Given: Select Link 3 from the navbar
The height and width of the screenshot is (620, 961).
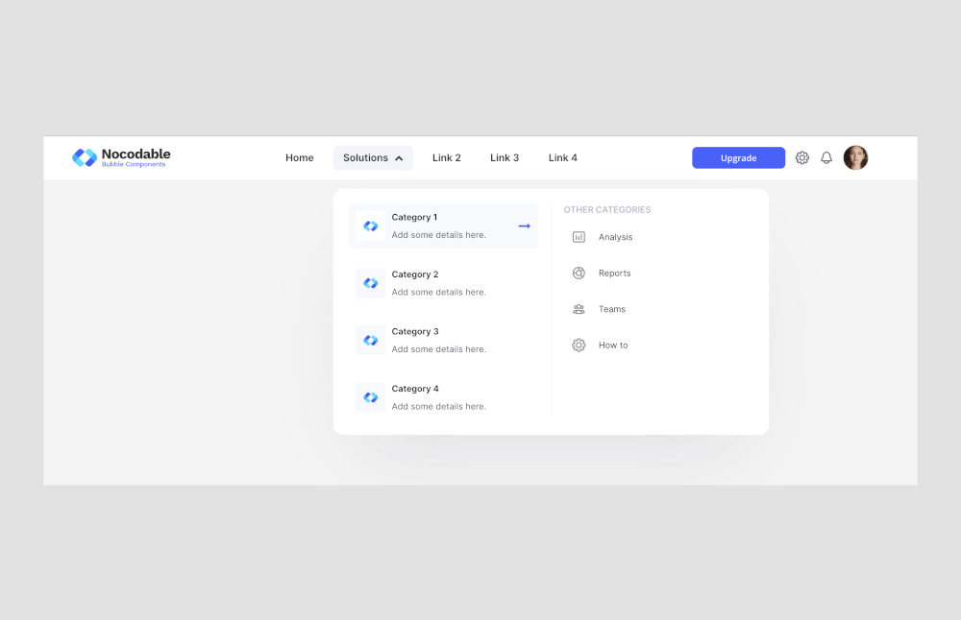Looking at the screenshot, I should click(x=505, y=157).
